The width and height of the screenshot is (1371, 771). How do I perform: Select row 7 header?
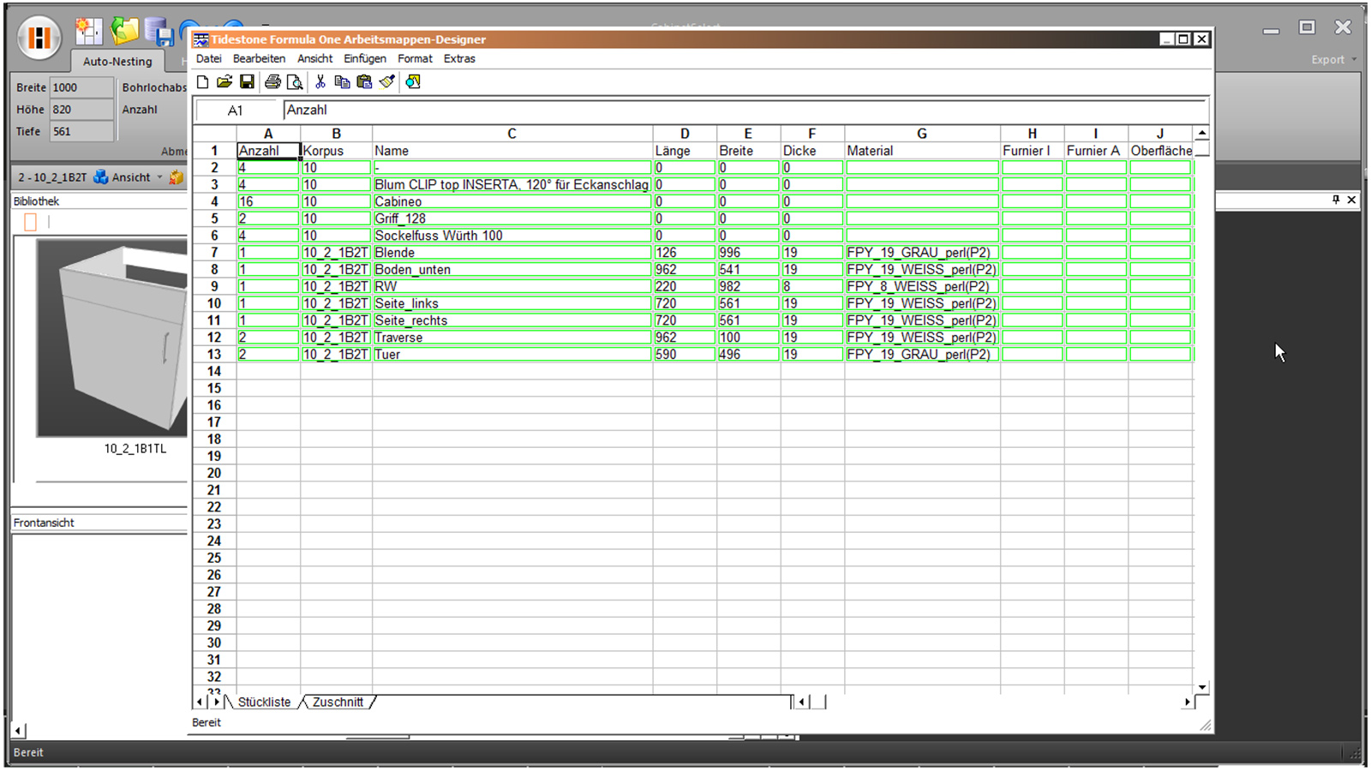pos(214,253)
